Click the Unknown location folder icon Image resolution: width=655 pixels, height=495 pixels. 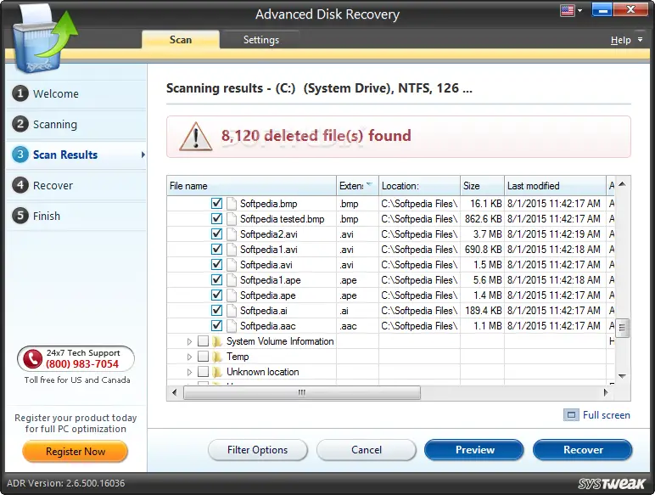[217, 372]
